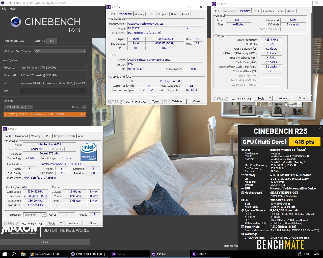Open Windows taskbar search
323x258 pixels.
coord(14,254)
